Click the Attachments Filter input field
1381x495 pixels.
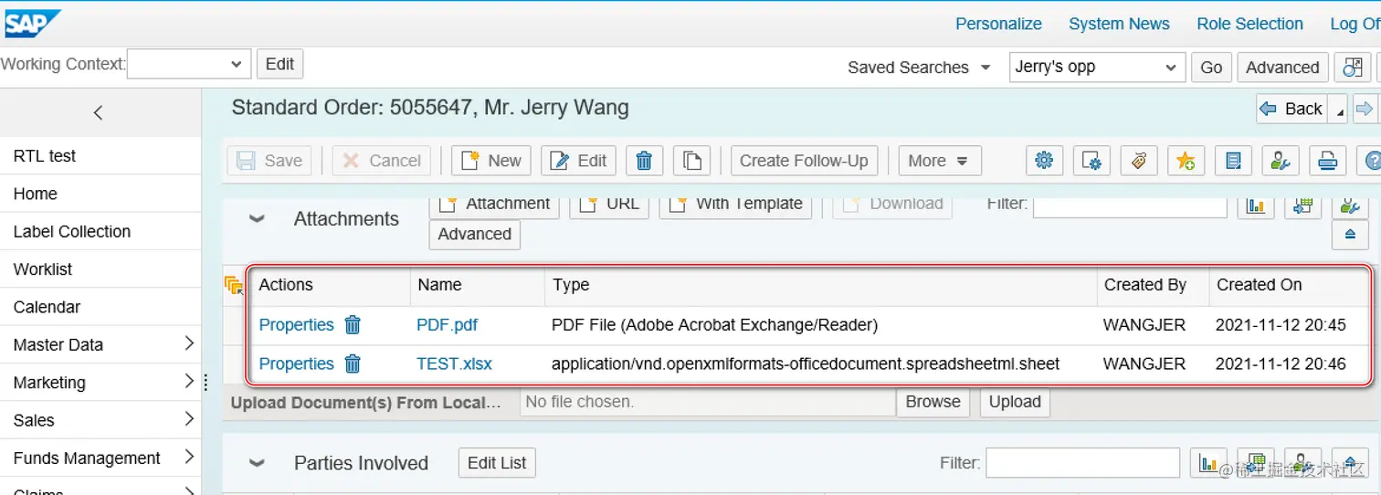1129,205
